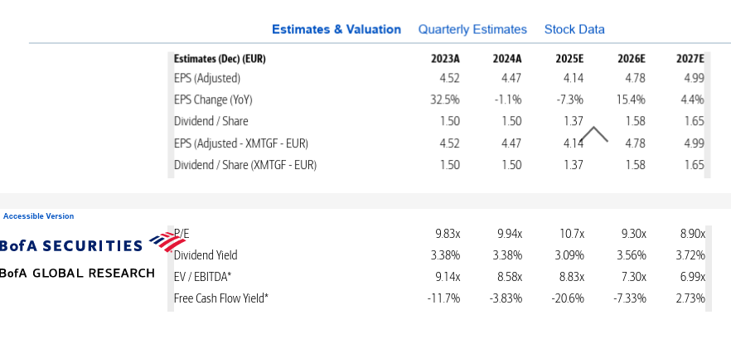
Task: Switch to the Quarterly Estimates tab
Action: click(472, 29)
